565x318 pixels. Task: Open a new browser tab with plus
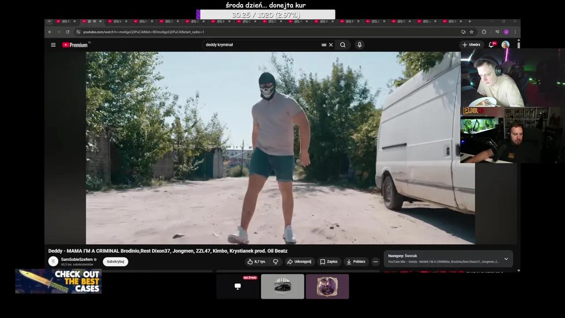(470, 21)
